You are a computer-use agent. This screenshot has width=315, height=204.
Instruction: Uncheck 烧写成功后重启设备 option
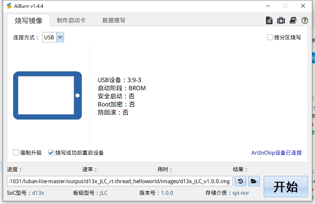point(51,153)
